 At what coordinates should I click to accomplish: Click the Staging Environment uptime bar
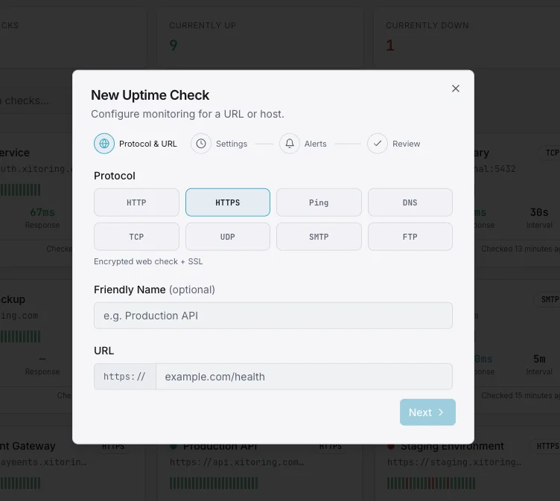tap(431, 483)
